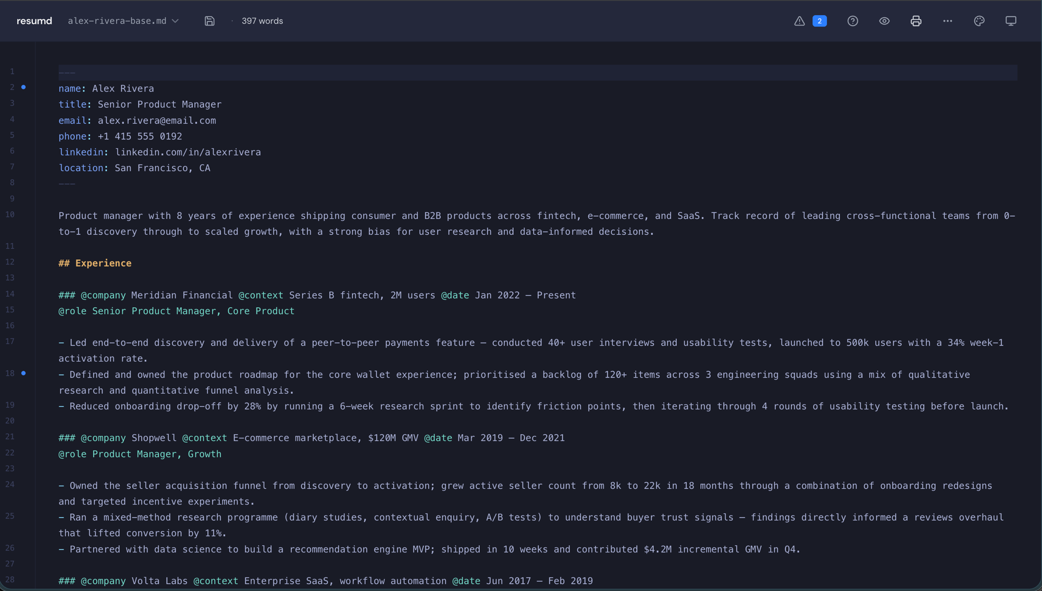Open the more options ellipsis menu

pyautogui.click(x=948, y=21)
